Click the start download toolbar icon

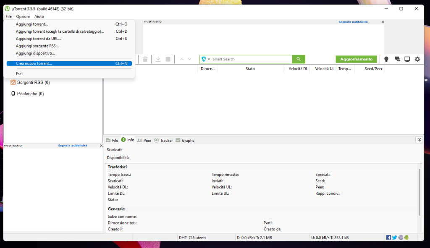158,59
